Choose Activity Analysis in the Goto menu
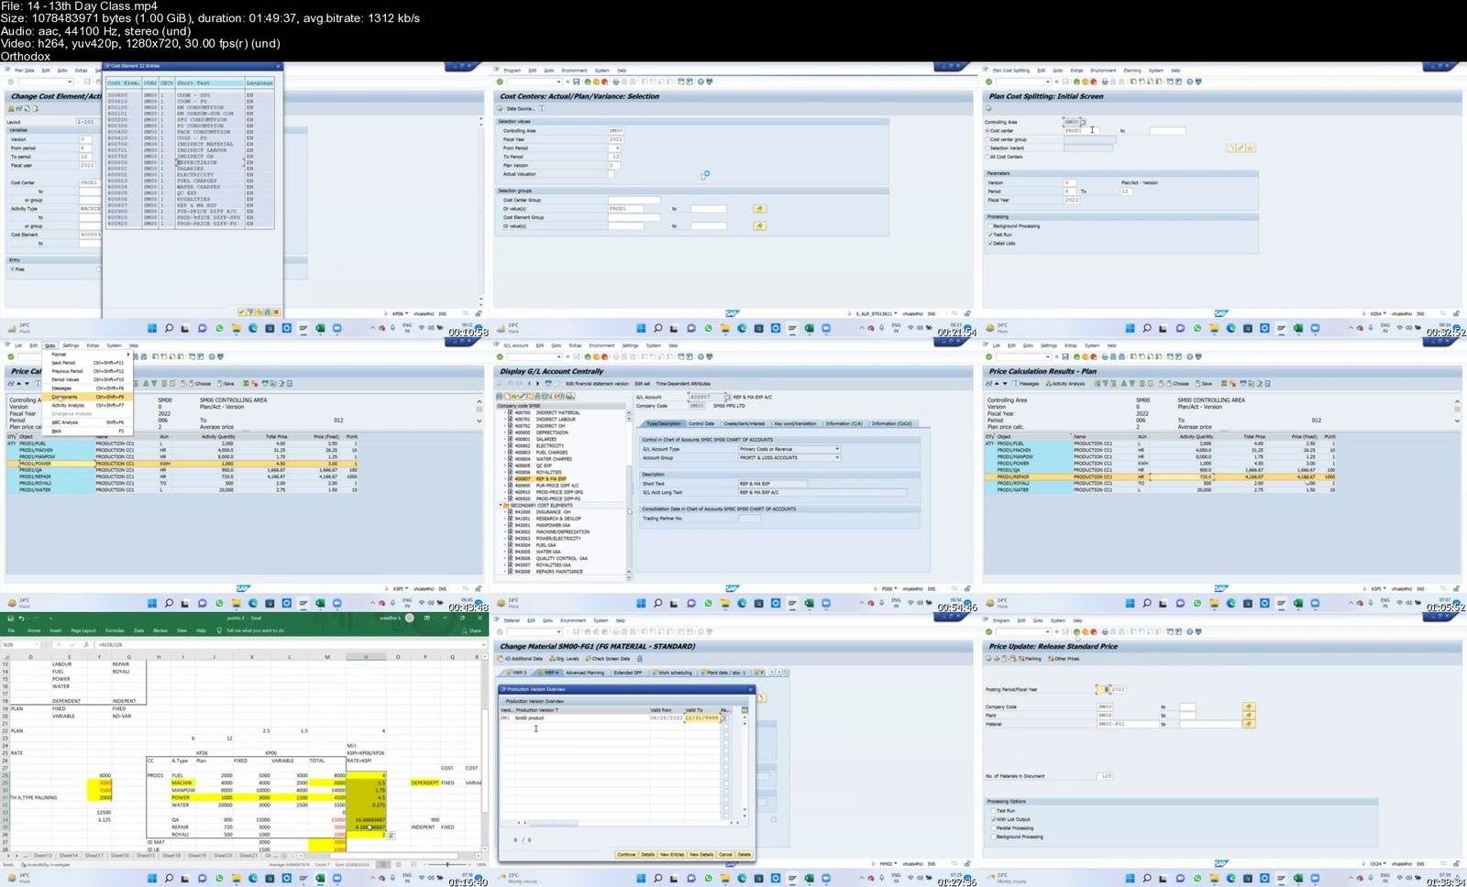This screenshot has height=887, width=1467. coord(87,405)
